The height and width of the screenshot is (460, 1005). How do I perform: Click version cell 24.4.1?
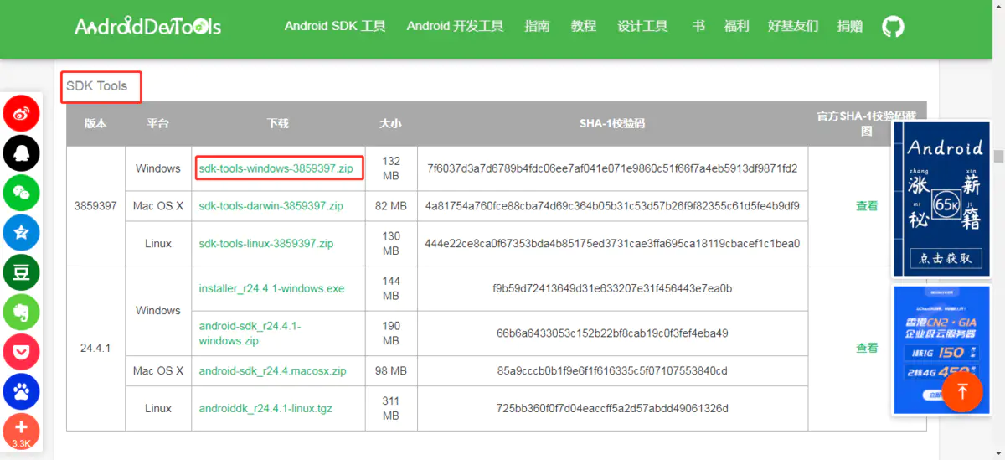pos(95,348)
